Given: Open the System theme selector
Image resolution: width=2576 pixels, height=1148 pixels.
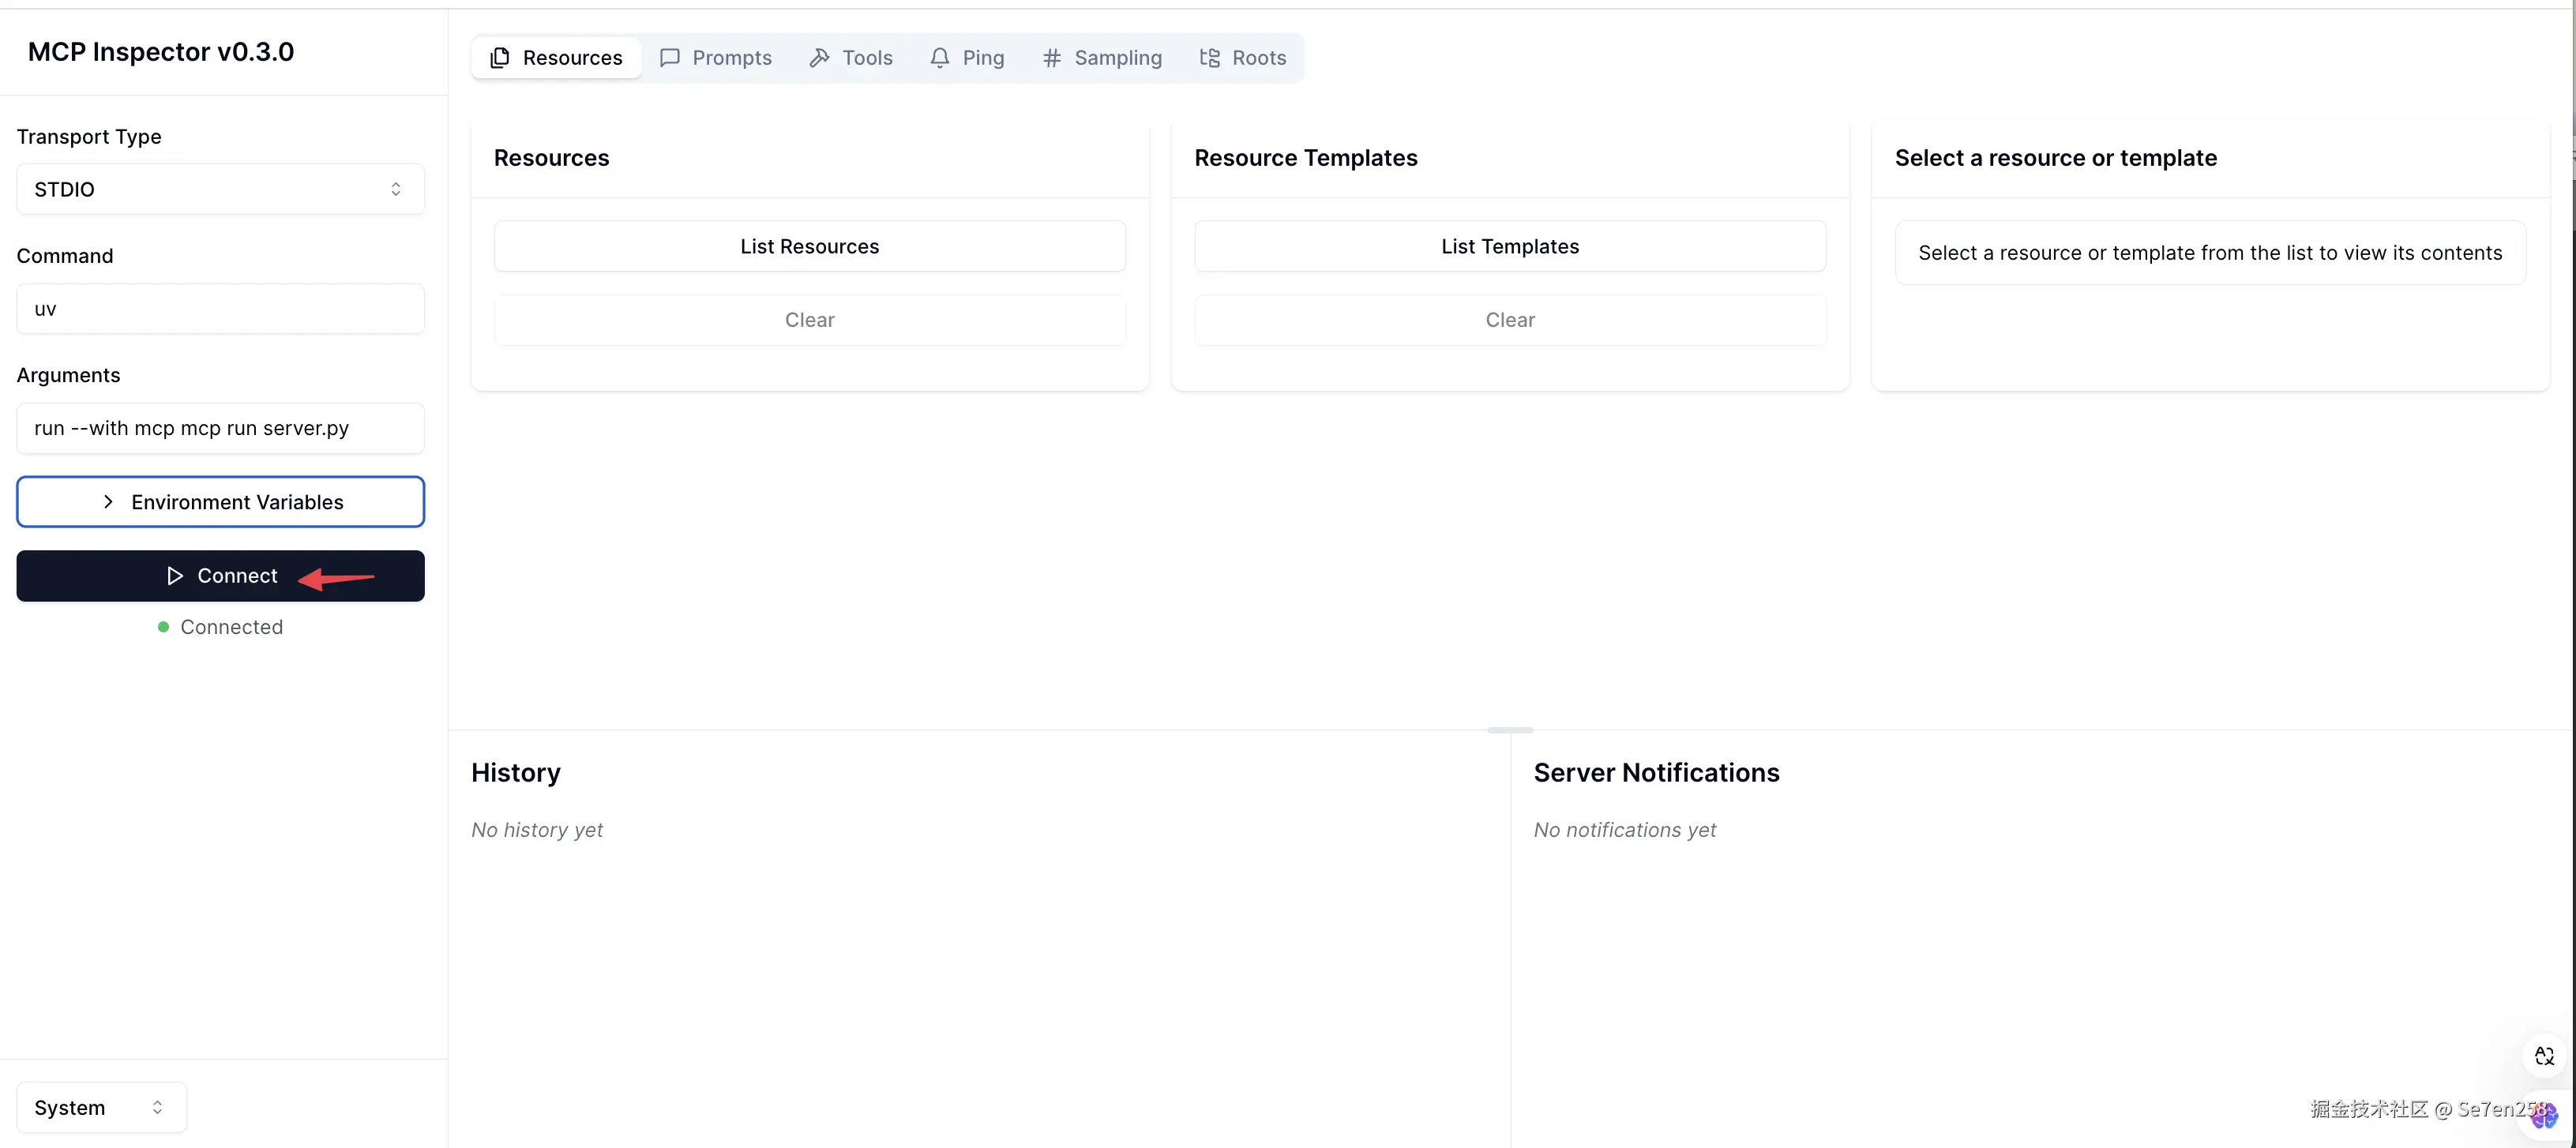Looking at the screenshot, I should [100, 1107].
